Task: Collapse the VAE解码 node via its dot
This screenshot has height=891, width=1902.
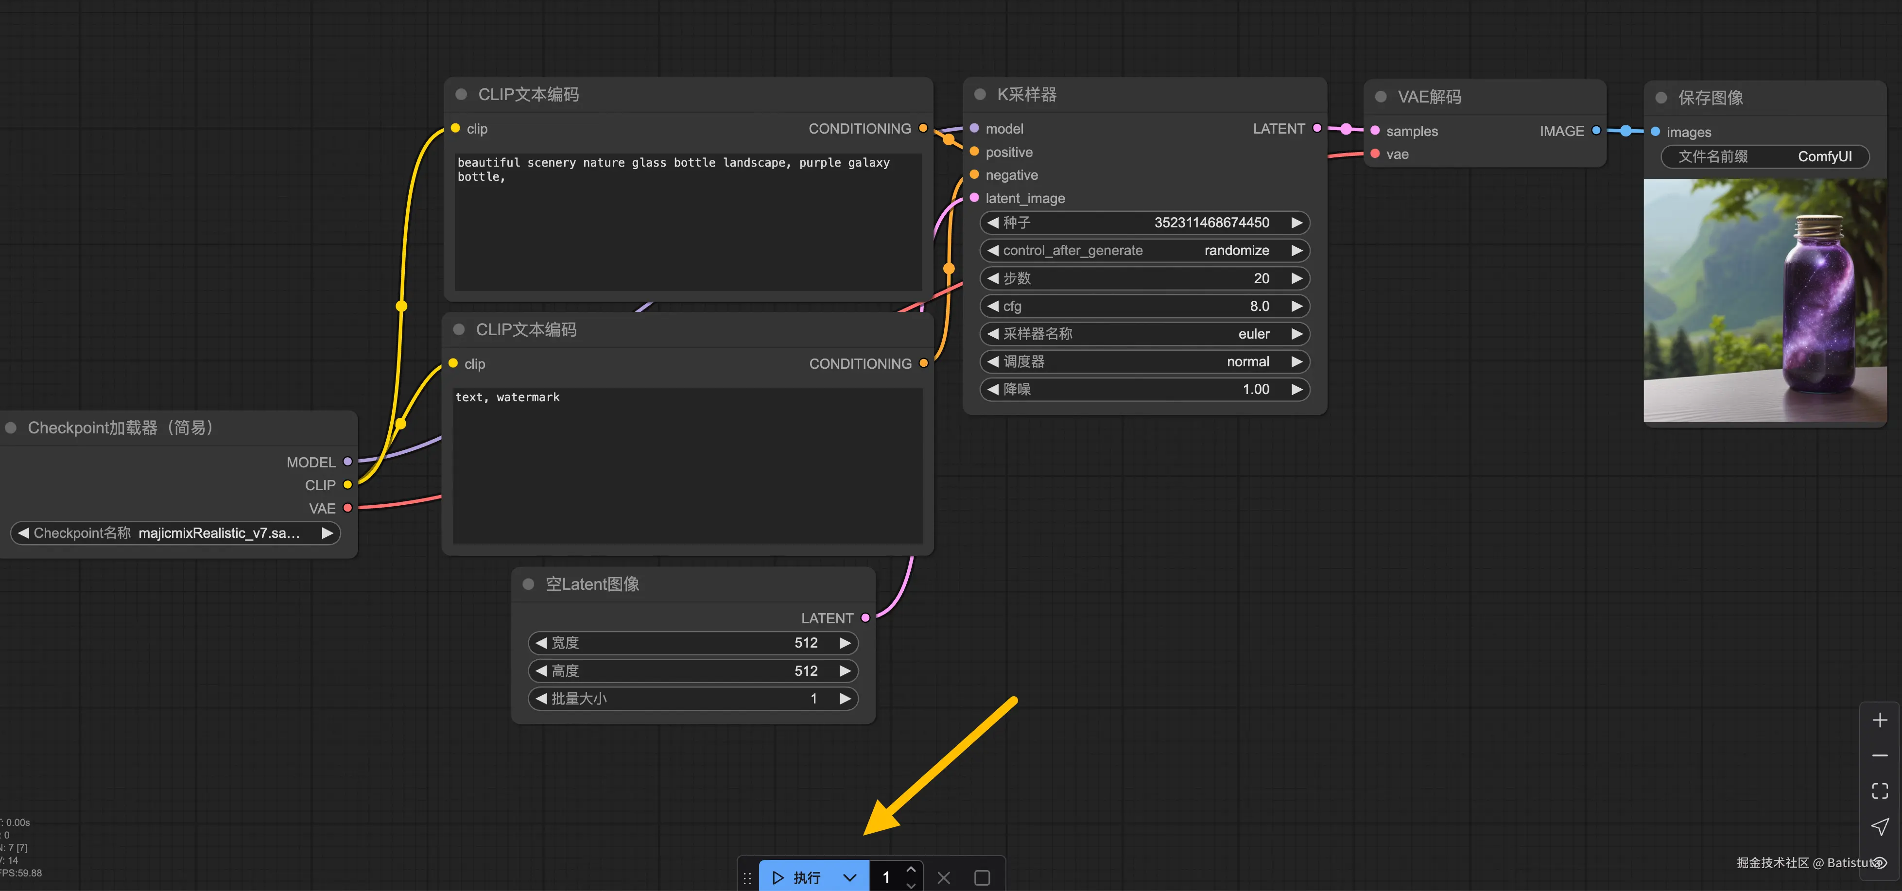Action: click(1380, 97)
